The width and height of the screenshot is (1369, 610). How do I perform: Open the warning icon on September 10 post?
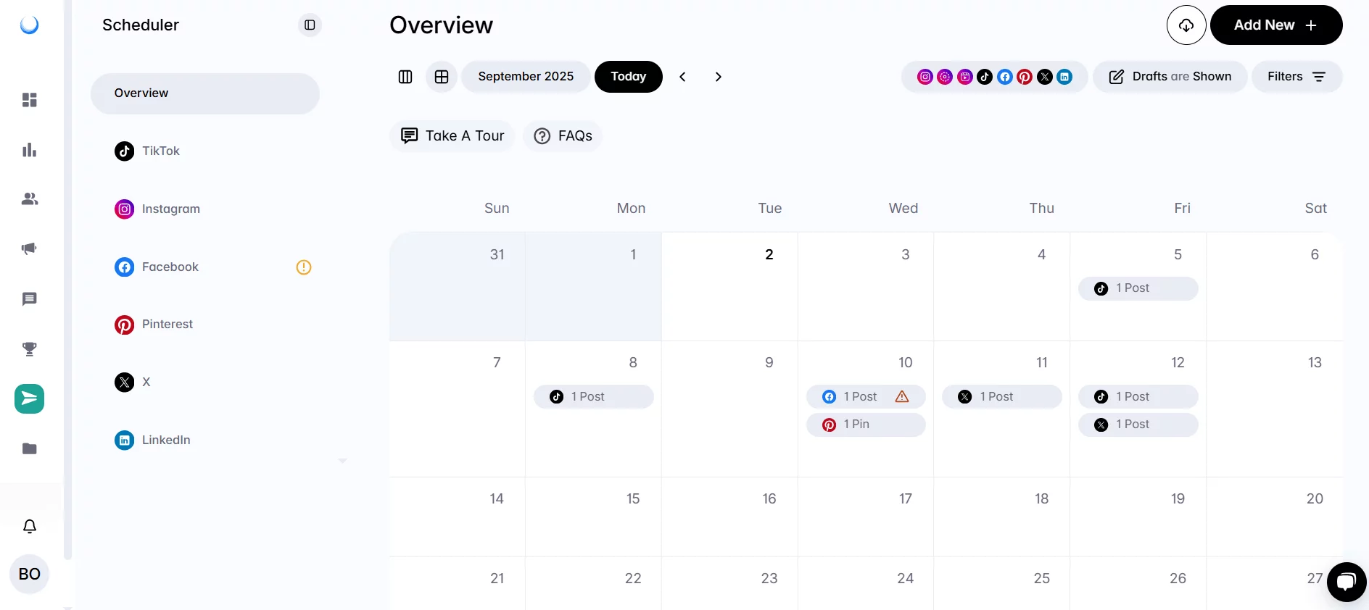click(x=901, y=397)
